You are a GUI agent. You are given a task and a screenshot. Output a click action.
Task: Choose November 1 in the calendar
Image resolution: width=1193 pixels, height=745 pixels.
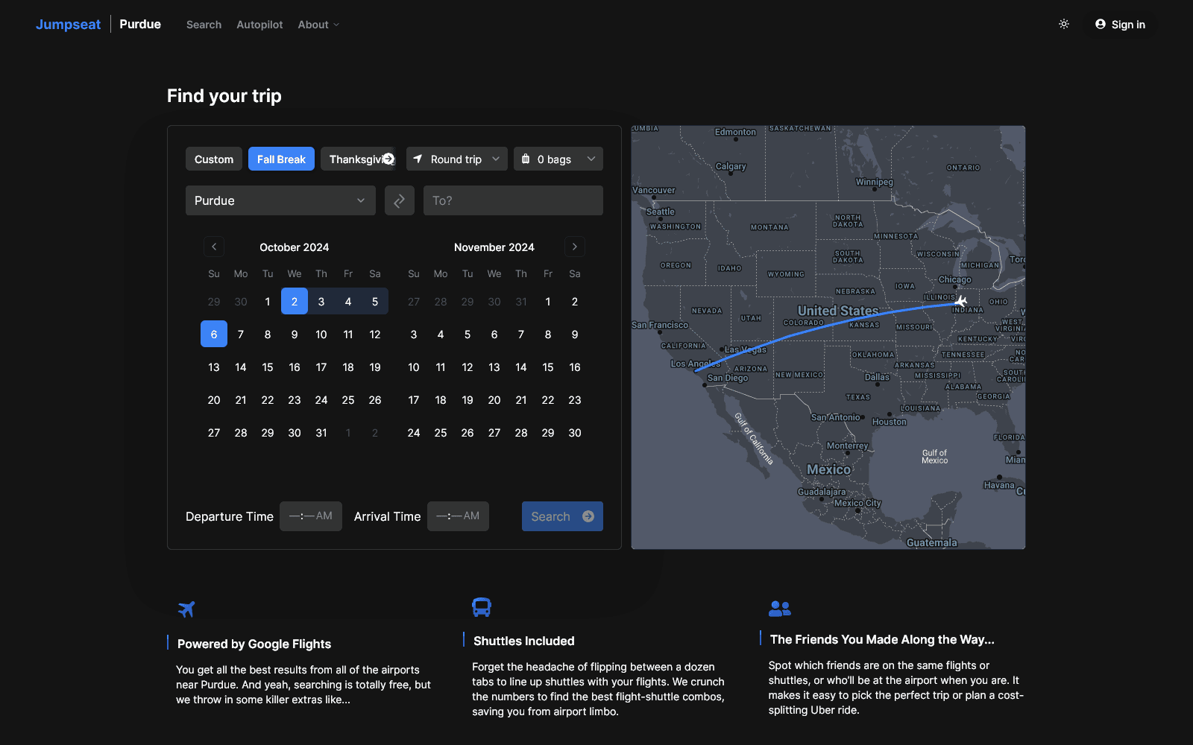click(x=548, y=301)
